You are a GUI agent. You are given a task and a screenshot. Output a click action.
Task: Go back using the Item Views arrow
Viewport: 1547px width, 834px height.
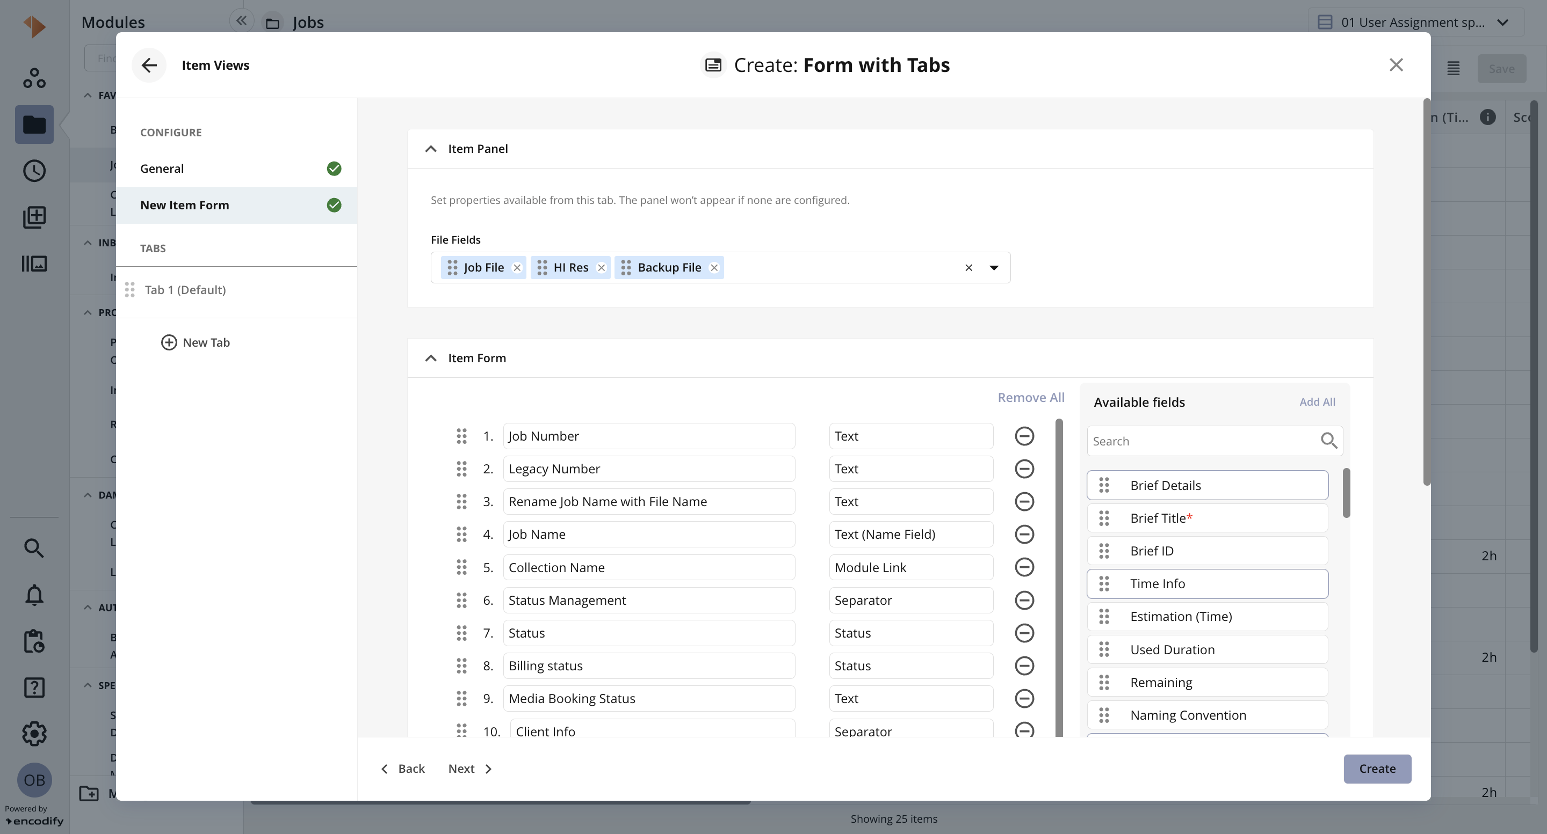(149, 65)
